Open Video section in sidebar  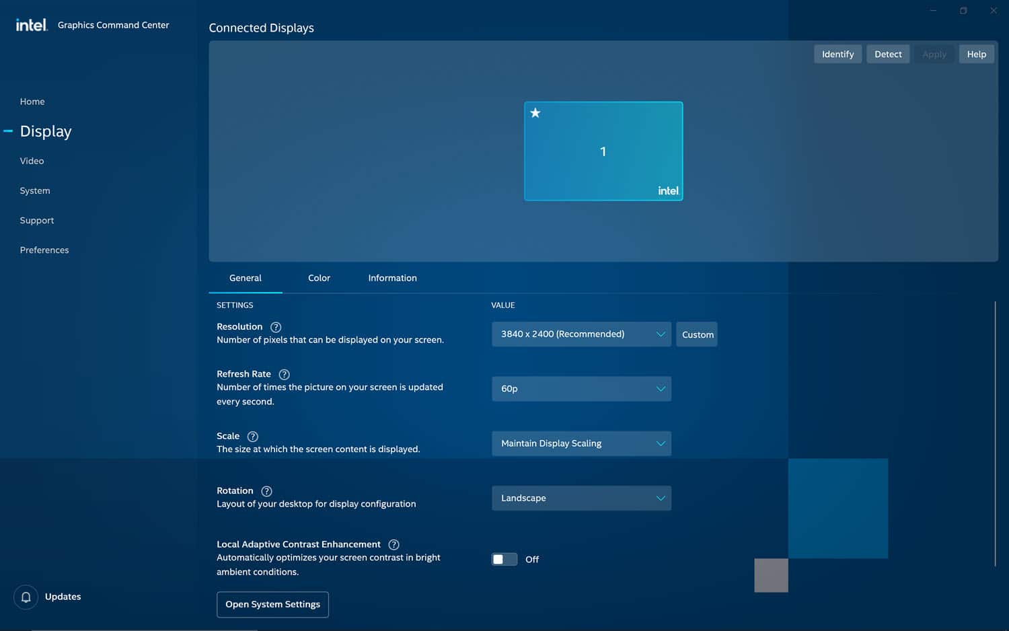point(32,161)
